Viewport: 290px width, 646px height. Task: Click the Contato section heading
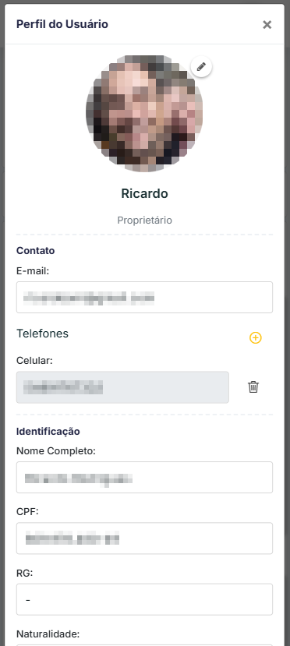click(35, 250)
